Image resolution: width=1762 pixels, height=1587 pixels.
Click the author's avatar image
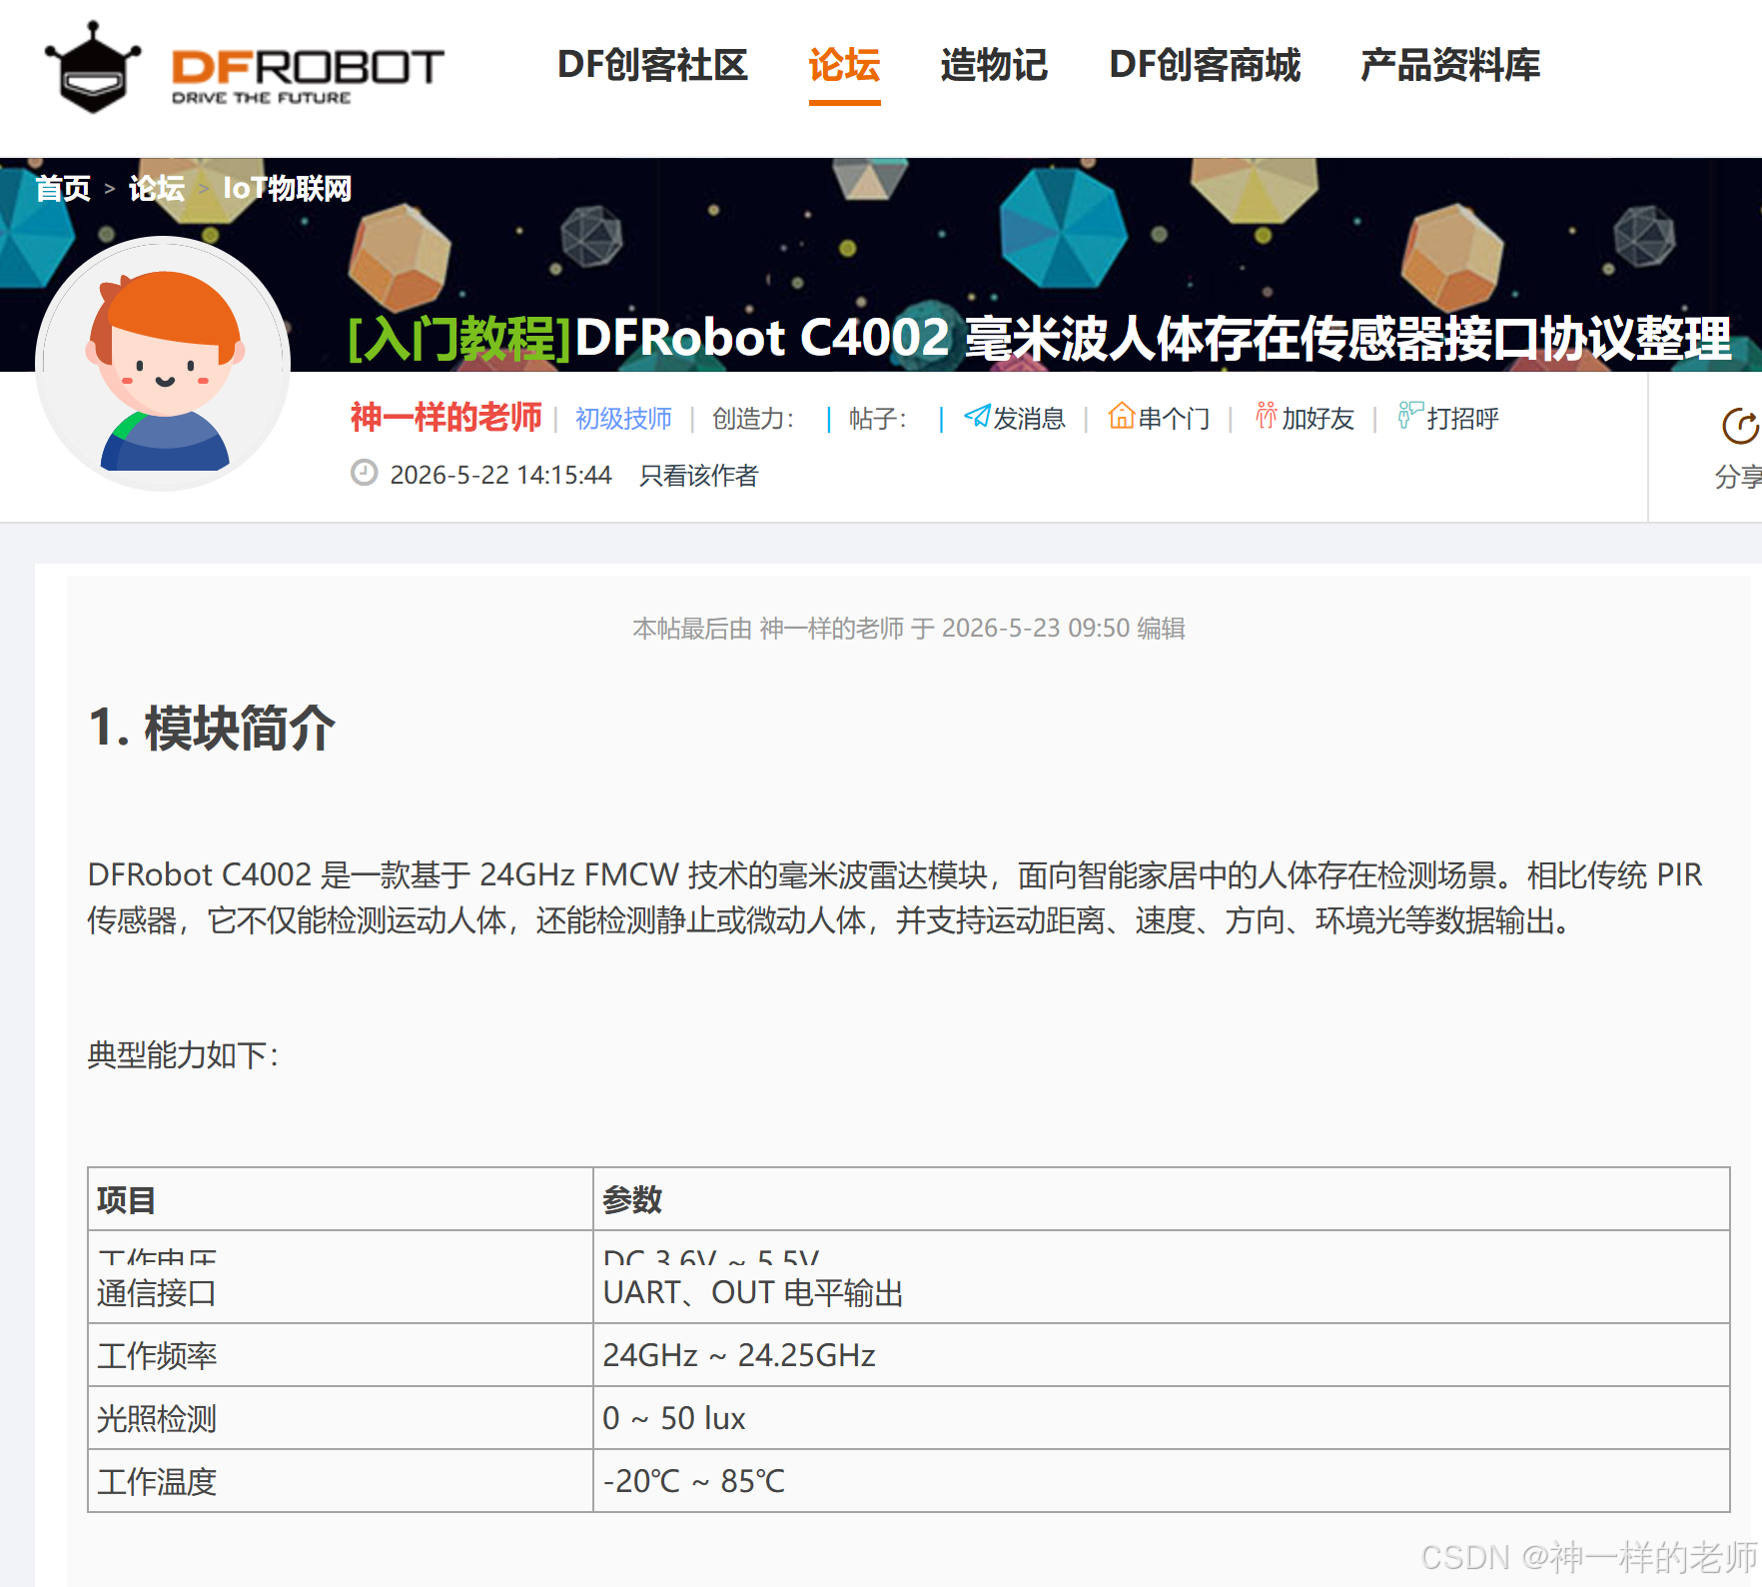click(163, 364)
